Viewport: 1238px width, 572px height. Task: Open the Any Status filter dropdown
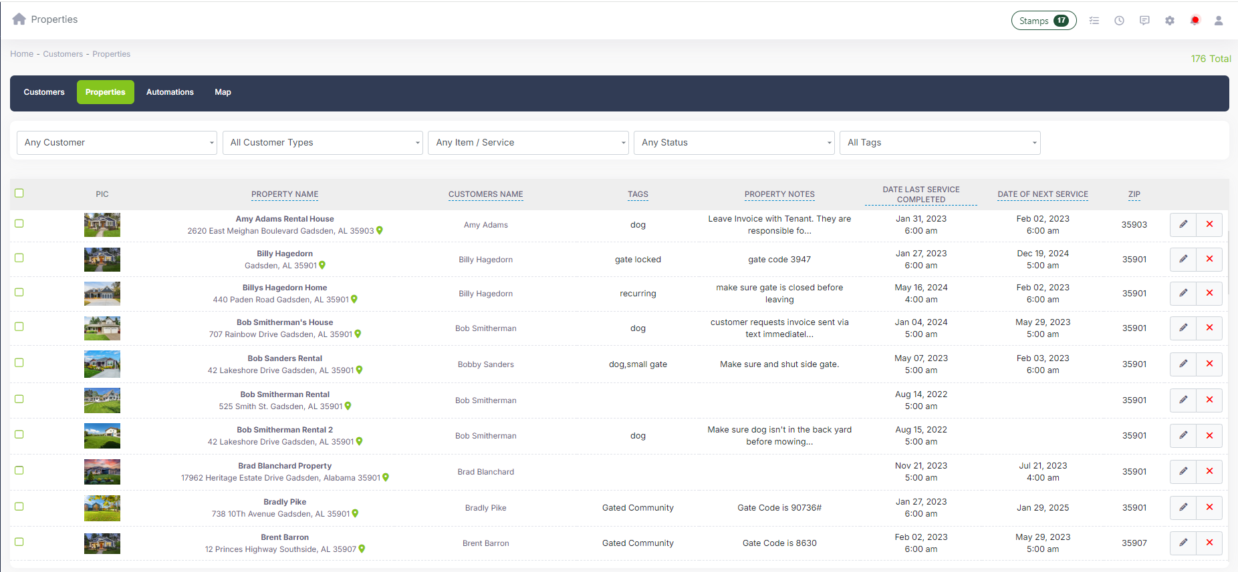pyautogui.click(x=734, y=143)
